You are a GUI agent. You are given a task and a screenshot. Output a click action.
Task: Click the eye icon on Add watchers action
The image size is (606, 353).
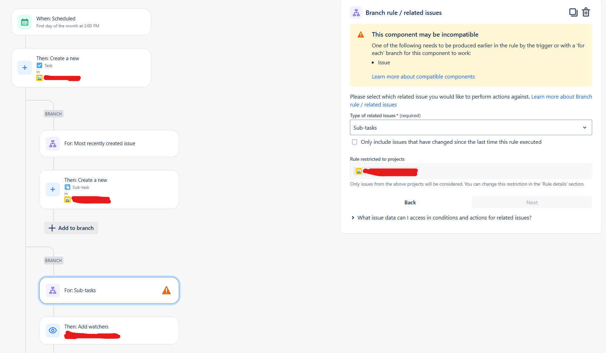(53, 331)
